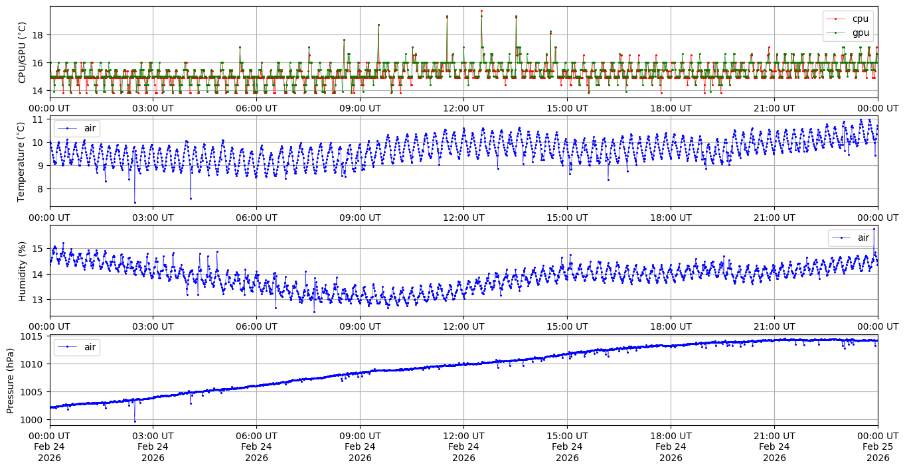Click 21:00 UT tick label under Temperature plot
This screenshot has width=905, height=469.
click(x=774, y=218)
